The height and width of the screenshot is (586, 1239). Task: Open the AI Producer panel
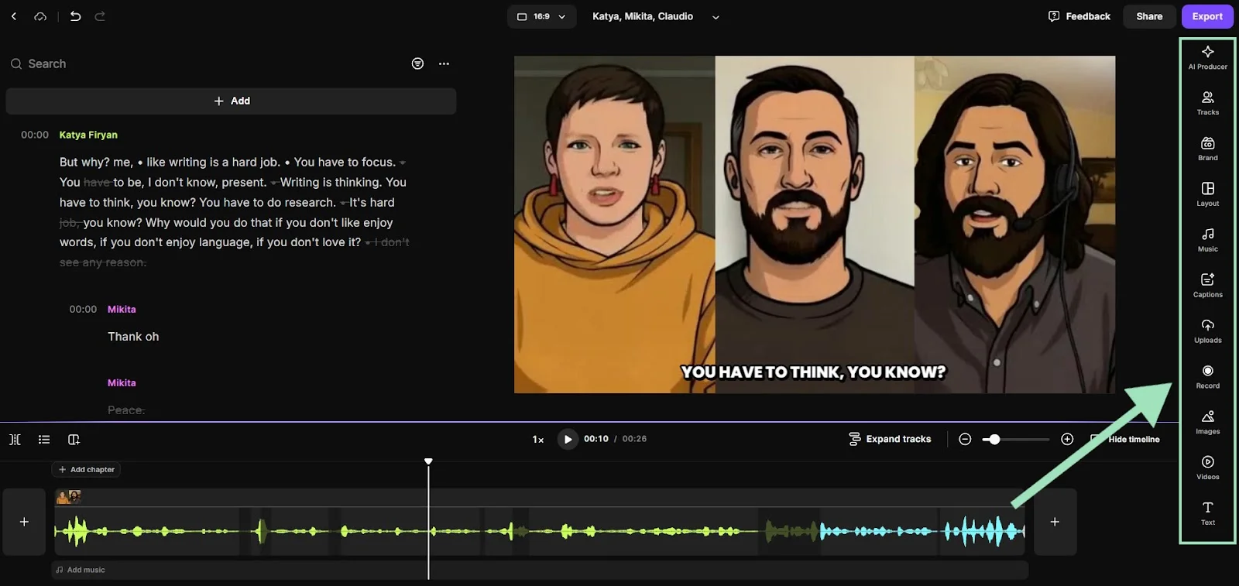[x=1207, y=58]
